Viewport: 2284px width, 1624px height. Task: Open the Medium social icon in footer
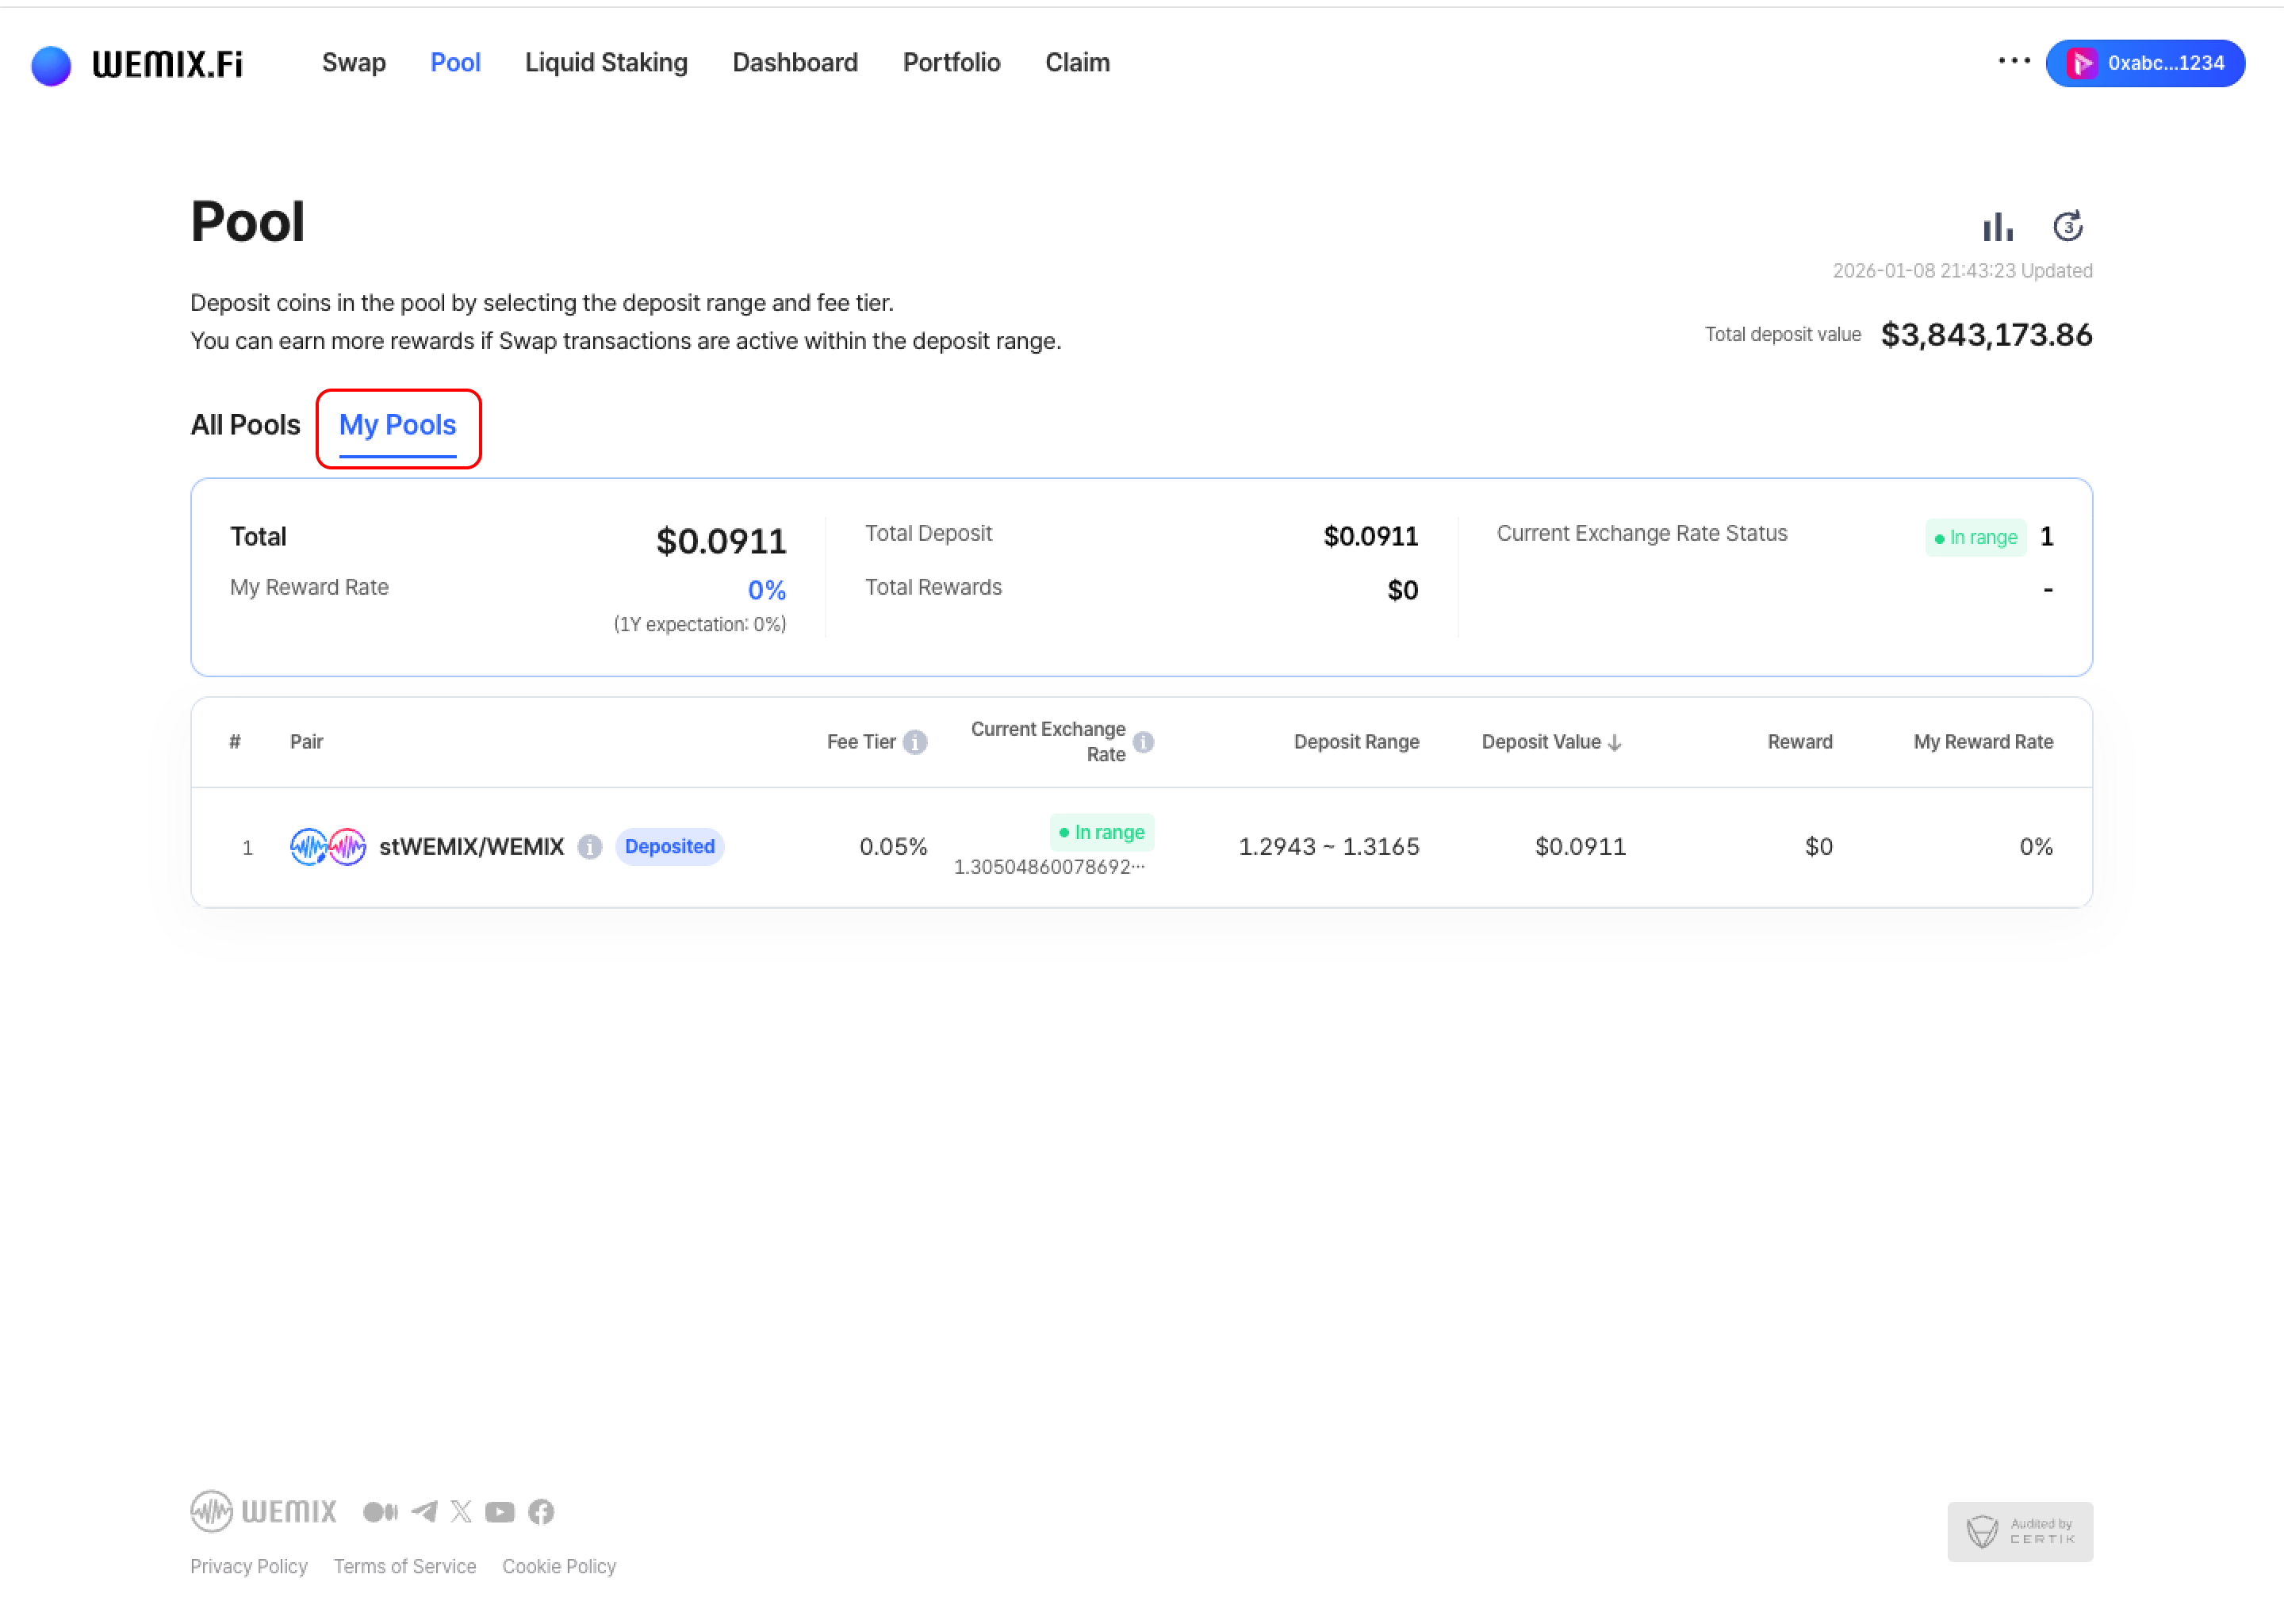tap(380, 1511)
